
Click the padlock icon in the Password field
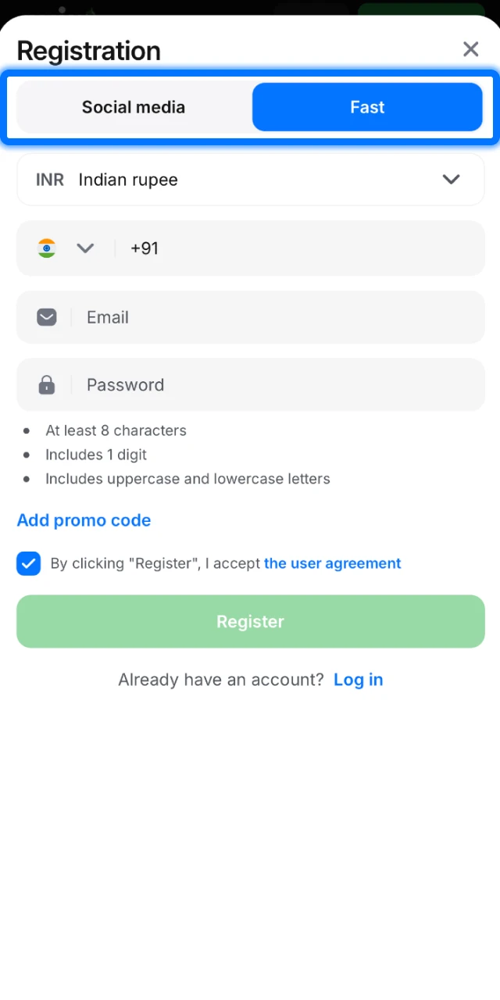47,384
